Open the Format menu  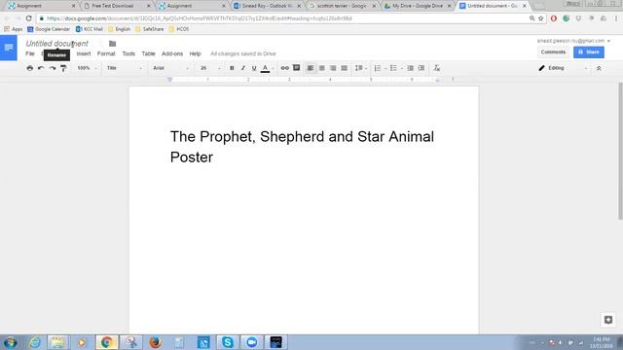(x=106, y=53)
